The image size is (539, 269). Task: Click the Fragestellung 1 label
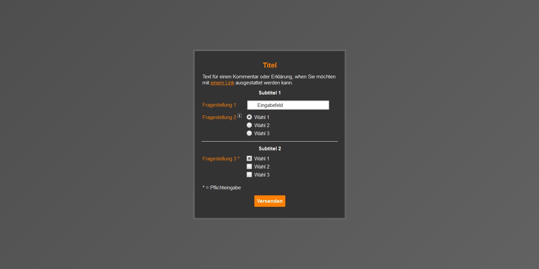tap(219, 105)
